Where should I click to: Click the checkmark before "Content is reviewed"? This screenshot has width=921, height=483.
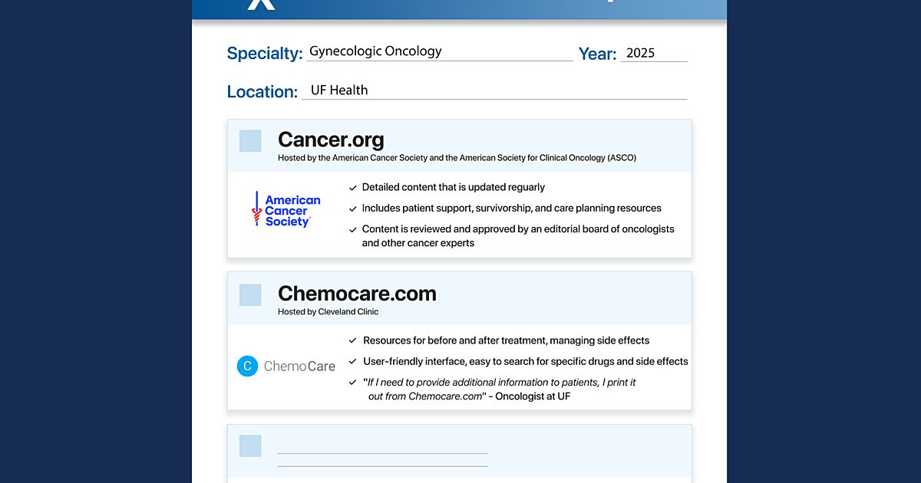point(353,229)
